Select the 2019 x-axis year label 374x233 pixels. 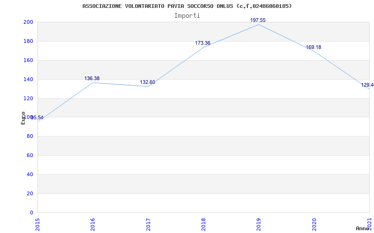tap(259, 224)
